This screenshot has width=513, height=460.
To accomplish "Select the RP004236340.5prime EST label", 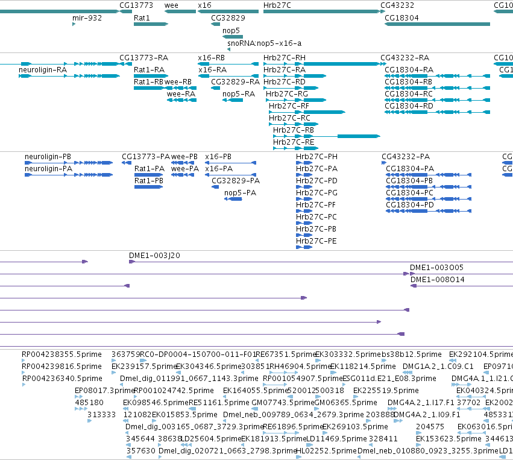I will (62, 379).
